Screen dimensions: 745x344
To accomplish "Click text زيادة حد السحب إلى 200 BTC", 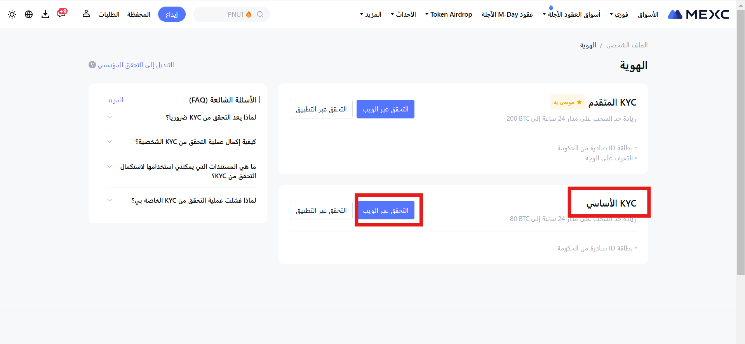I will point(571,118).
